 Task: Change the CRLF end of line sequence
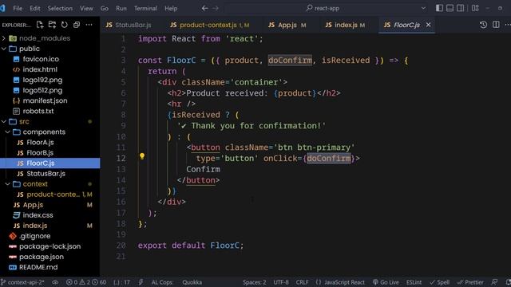coord(302,282)
